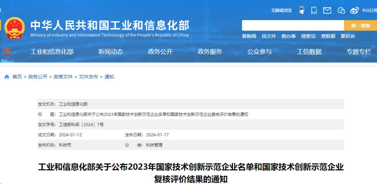This screenshot has width=377, height=184.
Task: Go to 文件发布 in breadcrumb
Action: [x=88, y=77]
